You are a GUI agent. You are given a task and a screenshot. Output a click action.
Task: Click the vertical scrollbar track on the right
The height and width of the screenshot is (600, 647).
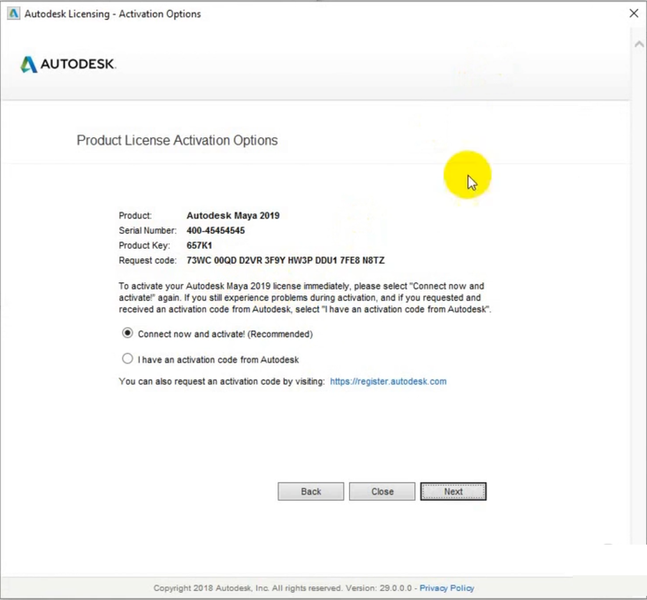(639, 295)
